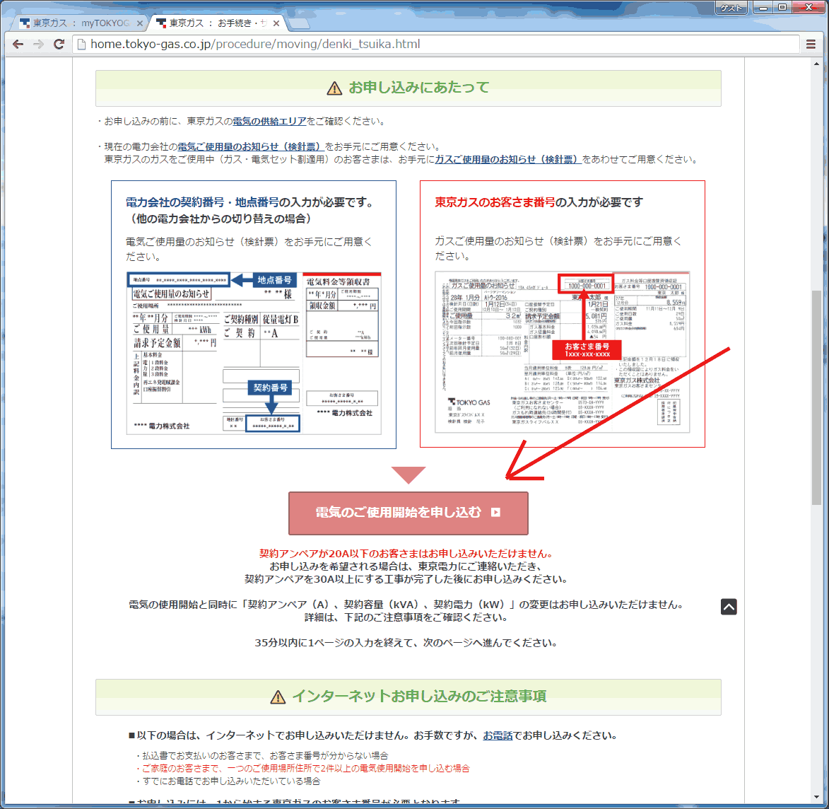
Task: Click the browser forward arrow
Action: 38,45
